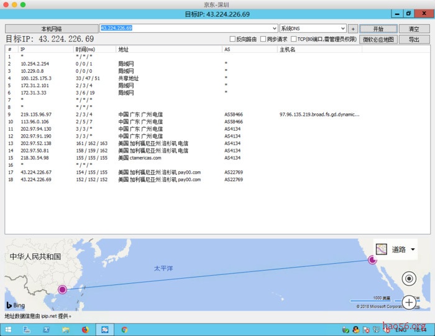The image size is (435, 336).
Task: Click the Guangzhou origin map marker
Action: (x=62, y=289)
